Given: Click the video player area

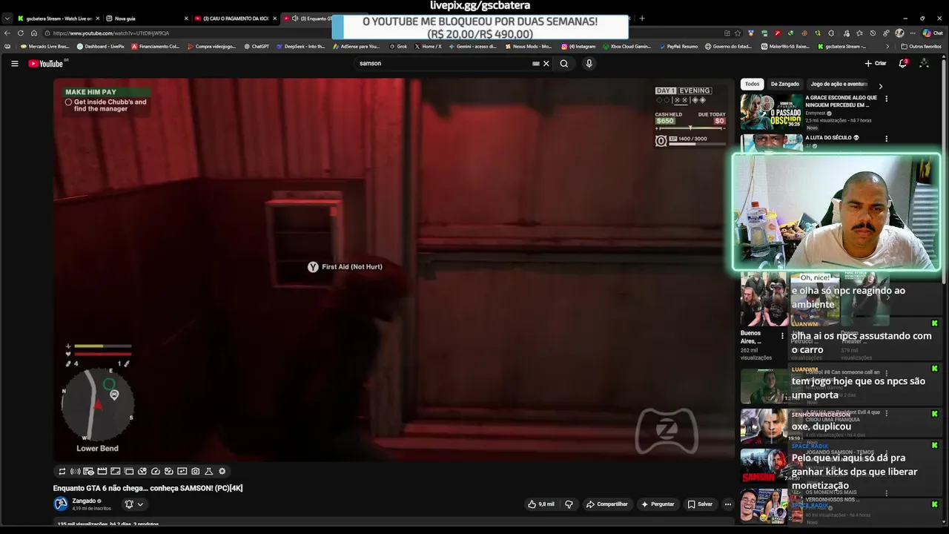Looking at the screenshot, I should [393, 270].
